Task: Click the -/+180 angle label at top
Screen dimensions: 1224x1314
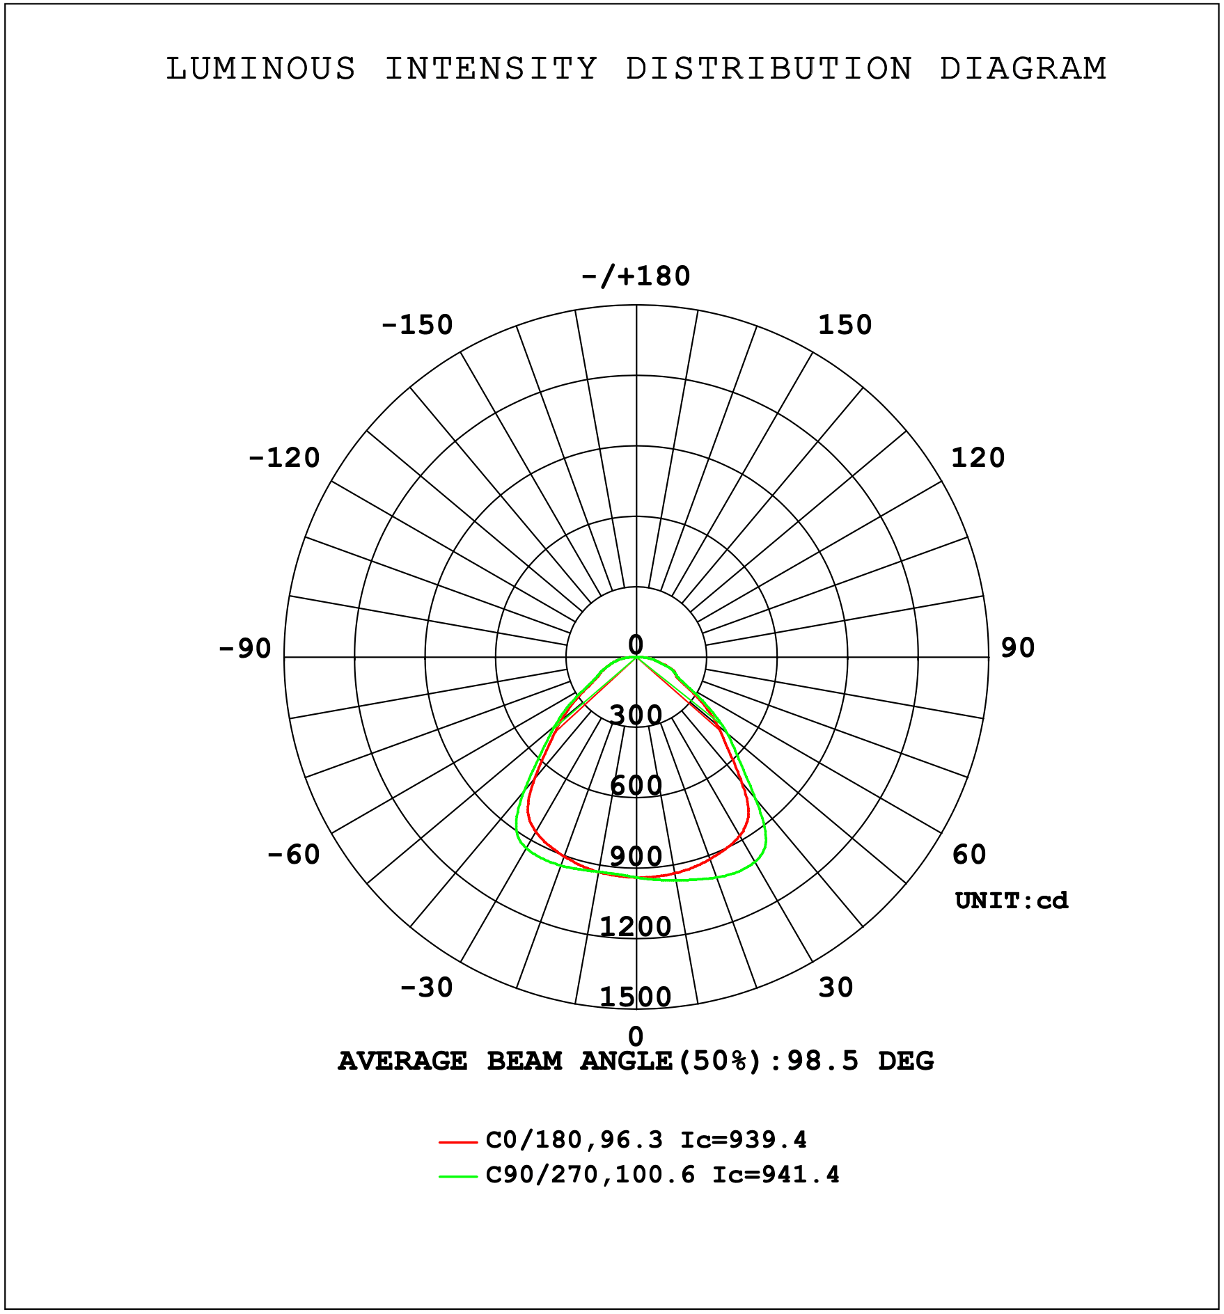Action: pos(636,276)
